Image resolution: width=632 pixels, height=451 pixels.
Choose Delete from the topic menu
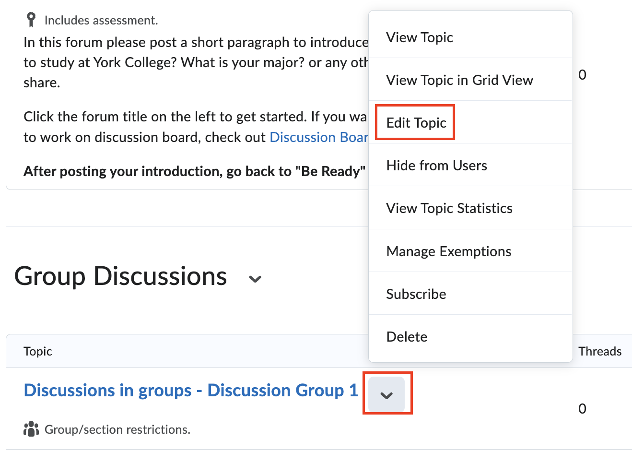click(x=407, y=337)
